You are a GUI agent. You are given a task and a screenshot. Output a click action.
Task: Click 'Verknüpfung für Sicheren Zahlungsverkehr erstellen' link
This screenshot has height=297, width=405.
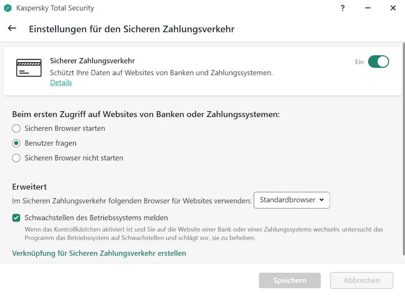(x=99, y=253)
